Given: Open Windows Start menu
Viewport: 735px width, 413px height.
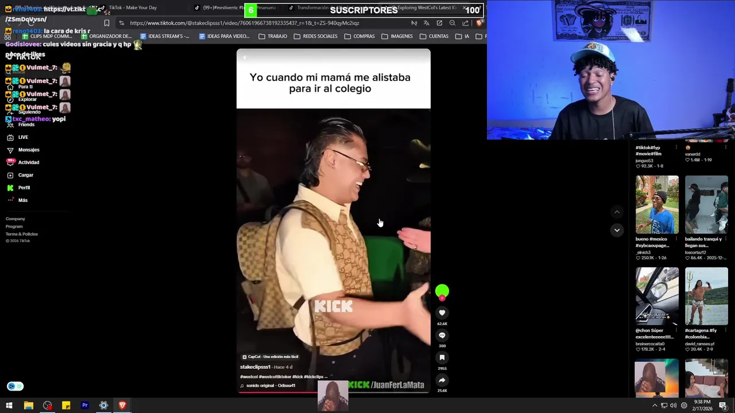Looking at the screenshot, I should (9, 406).
